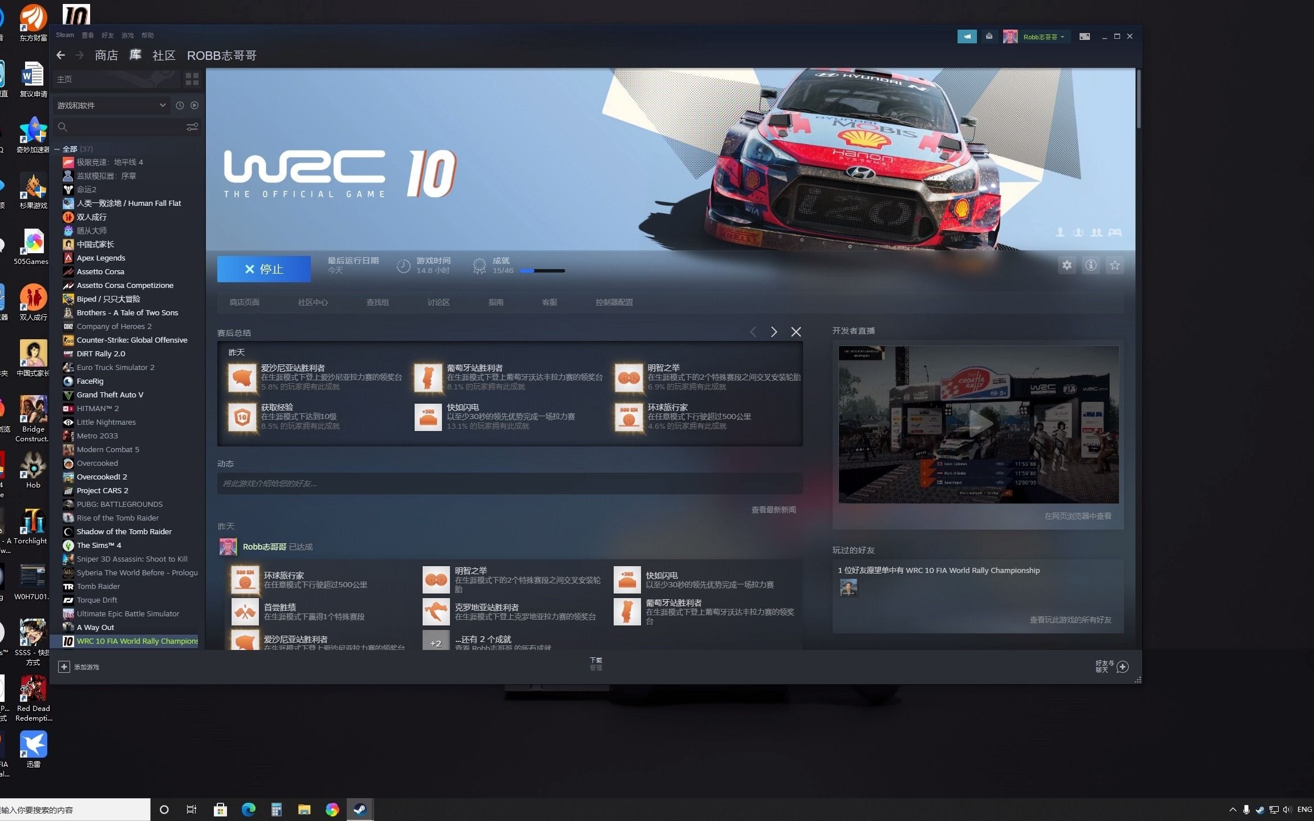Image resolution: width=1314 pixels, height=821 pixels.
Task: Toggle show ready-to-play games filter
Action: (194, 105)
